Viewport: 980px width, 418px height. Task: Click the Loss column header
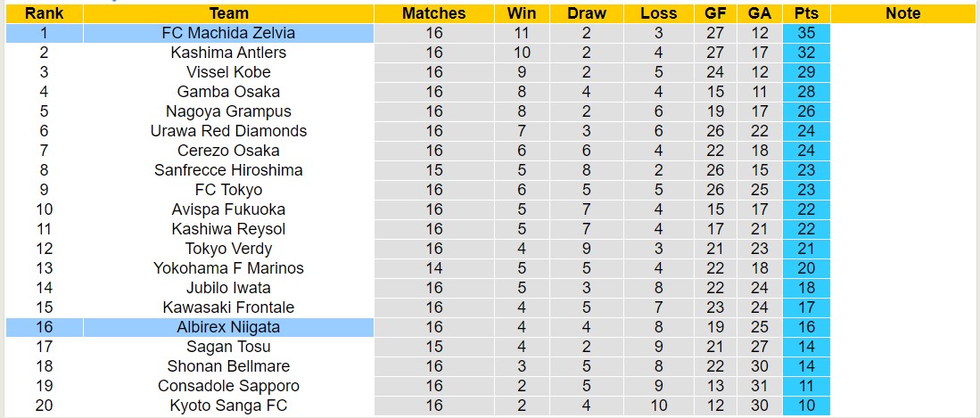pyautogui.click(x=658, y=13)
